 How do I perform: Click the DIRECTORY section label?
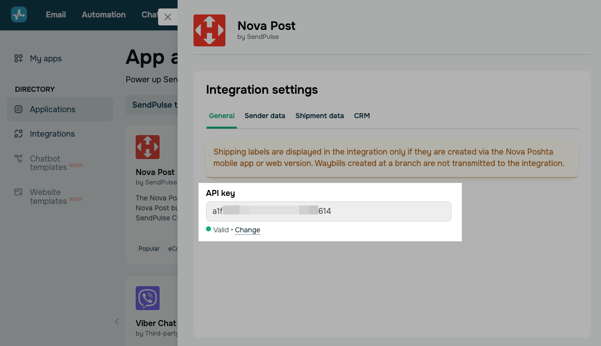(35, 89)
